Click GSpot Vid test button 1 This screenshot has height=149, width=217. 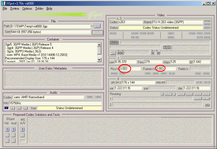[x=7, y=129]
